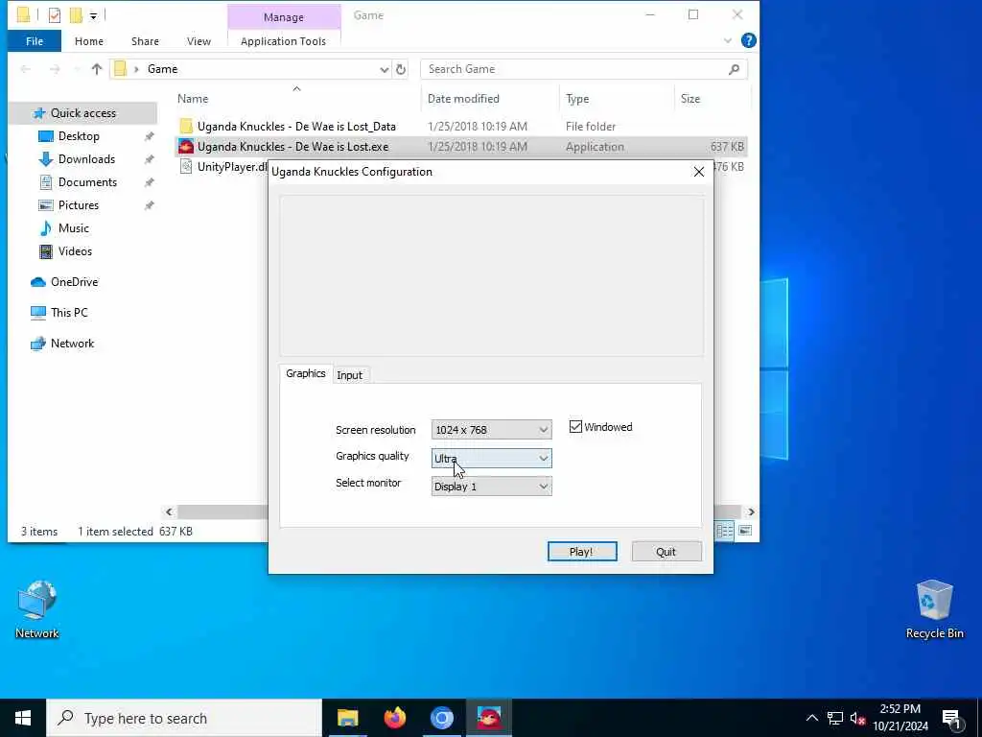Select Quick access in navigation pane
Viewport: 982px width, 737px height.
[x=82, y=113]
